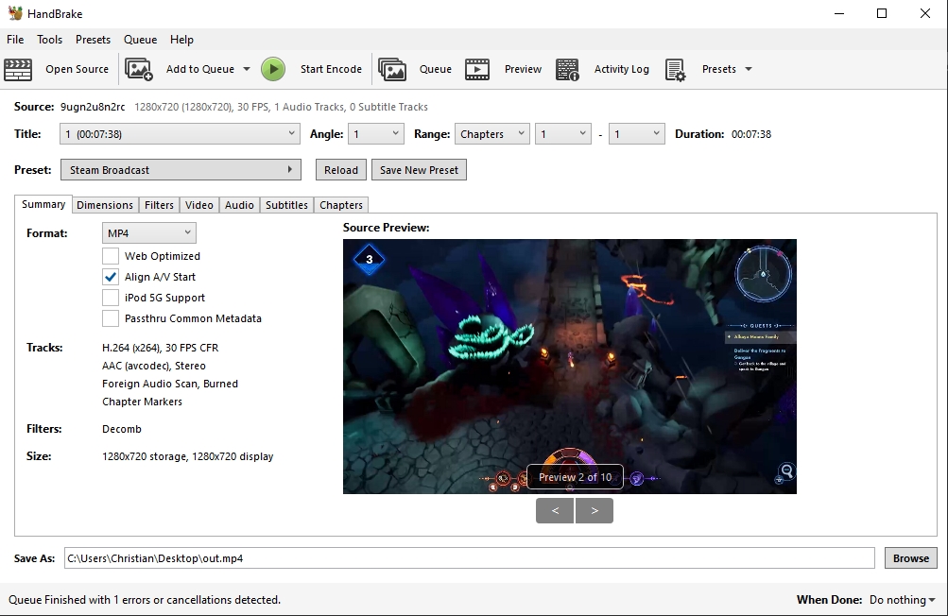Open the Queue window via its icon

click(x=392, y=70)
